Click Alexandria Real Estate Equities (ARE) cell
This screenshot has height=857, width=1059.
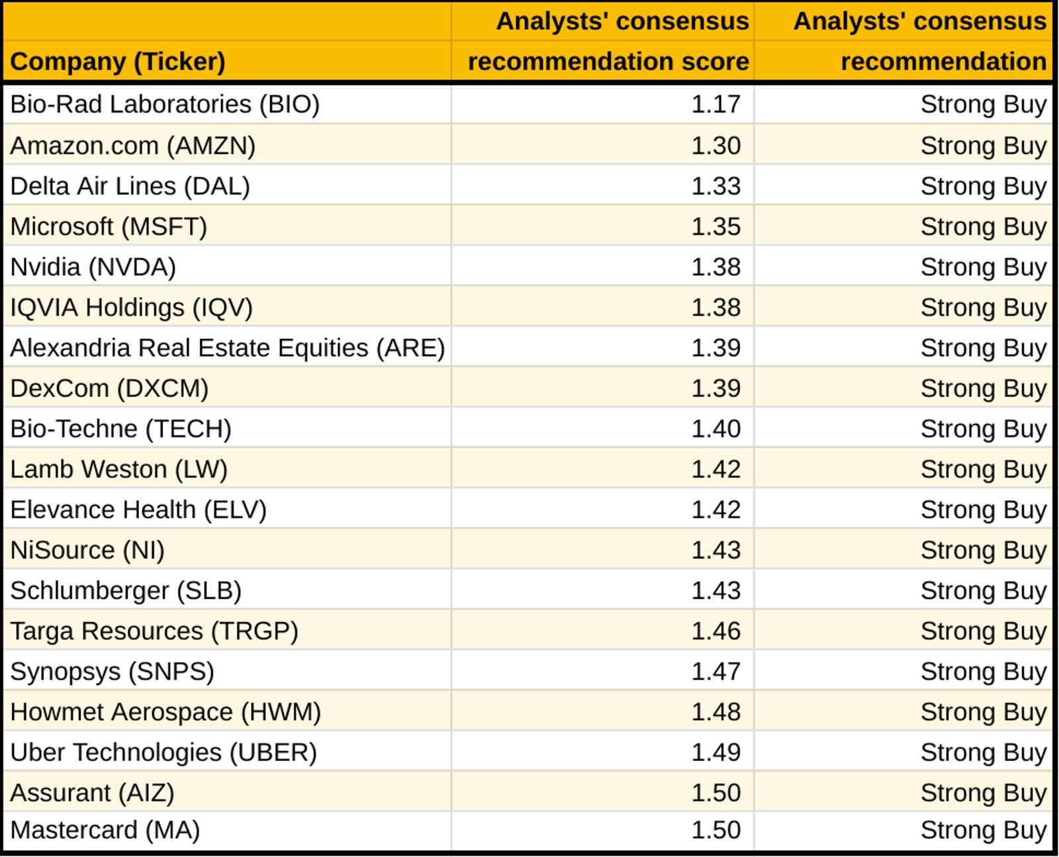227,347
